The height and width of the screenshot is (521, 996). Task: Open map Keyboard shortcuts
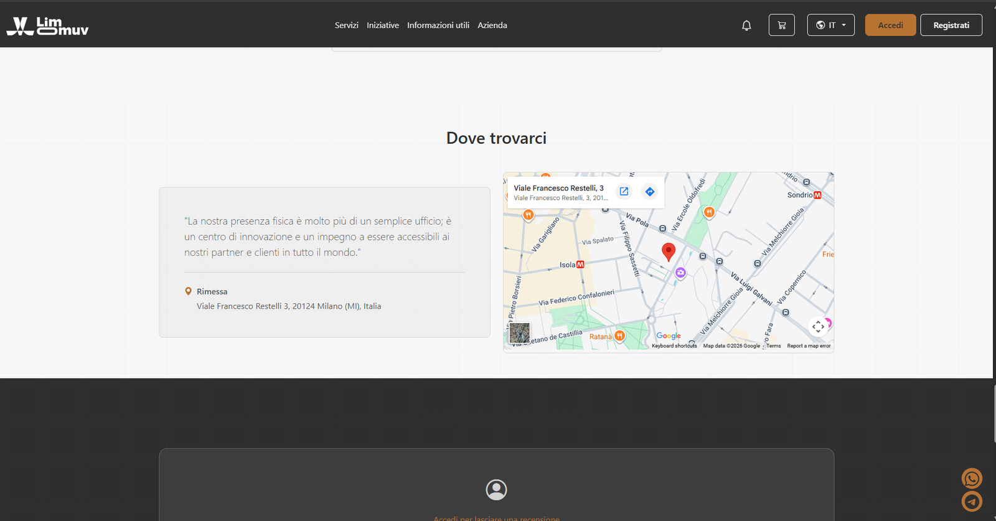[x=674, y=346]
